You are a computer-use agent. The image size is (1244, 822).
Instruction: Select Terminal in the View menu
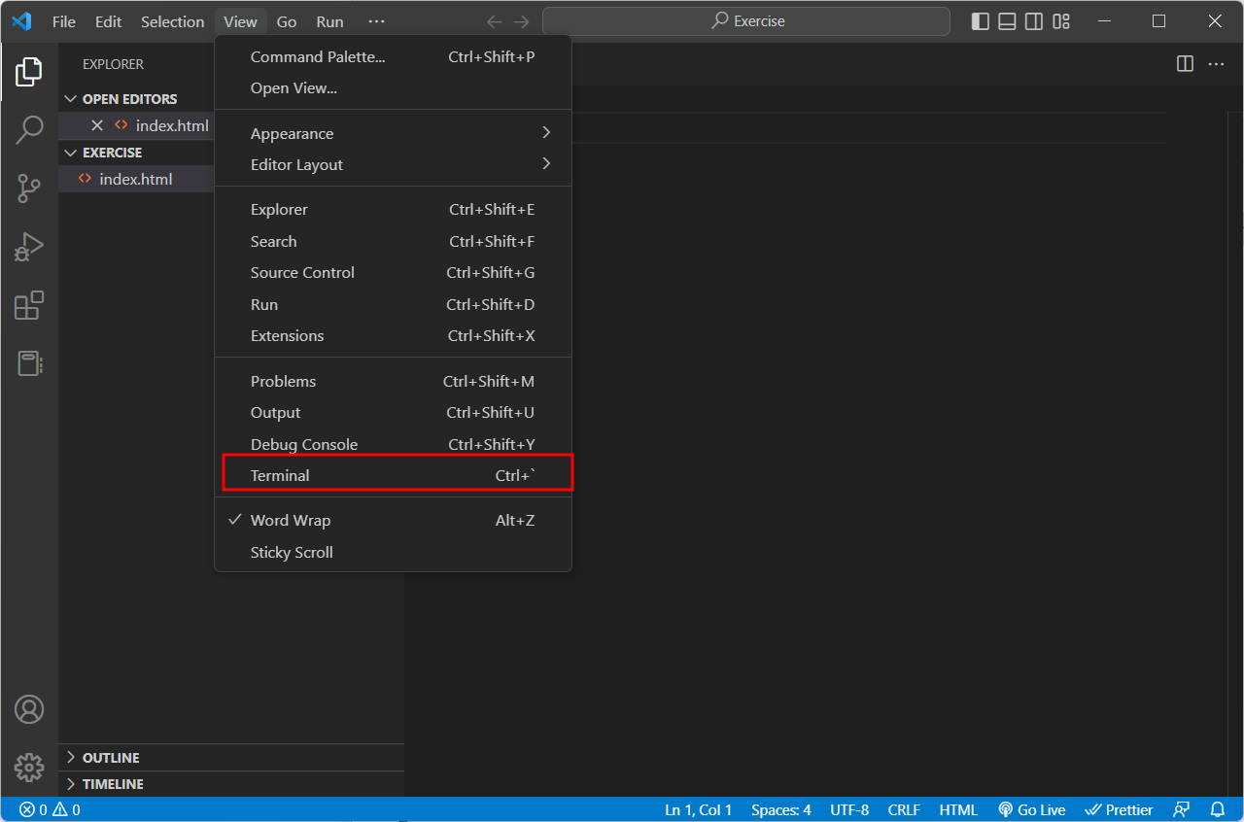393,476
